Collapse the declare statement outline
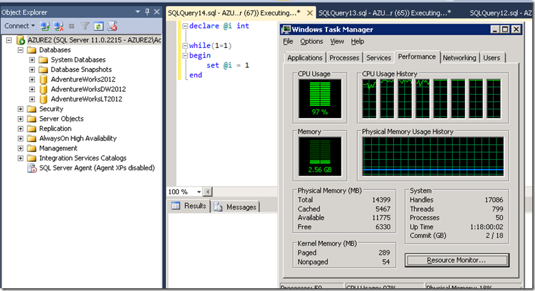Viewport: 535px width, 291px height. pyautogui.click(x=185, y=26)
